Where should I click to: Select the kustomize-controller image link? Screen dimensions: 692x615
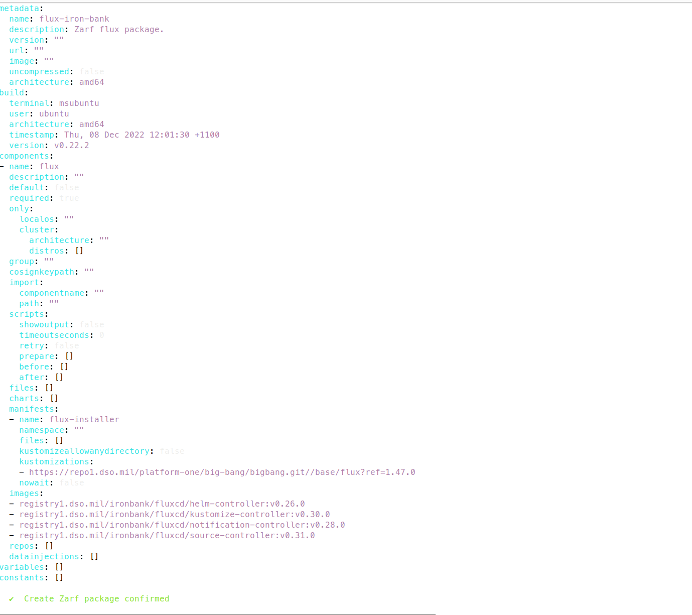[175, 514]
